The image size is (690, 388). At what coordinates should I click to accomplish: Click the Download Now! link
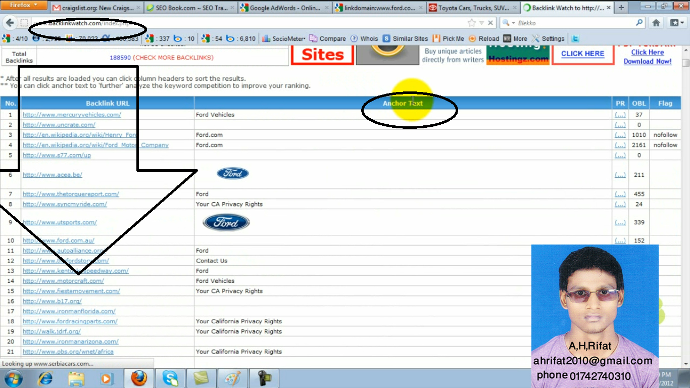648,61
